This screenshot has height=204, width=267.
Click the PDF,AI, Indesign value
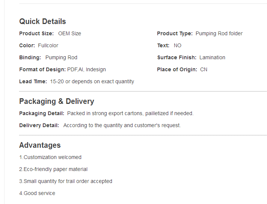coord(86,69)
